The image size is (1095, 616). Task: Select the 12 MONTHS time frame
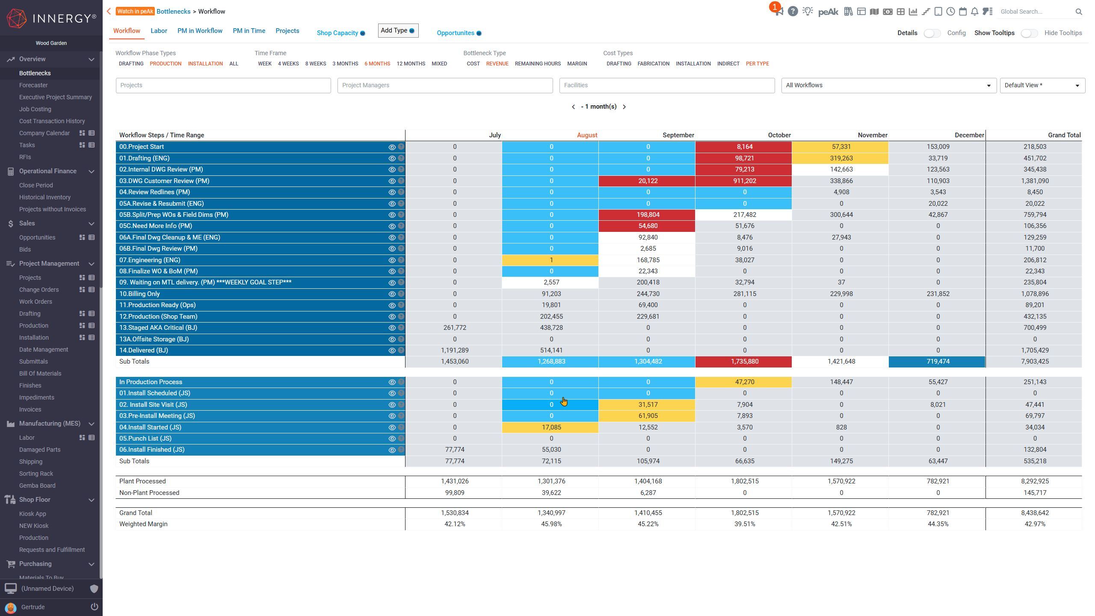[411, 64]
